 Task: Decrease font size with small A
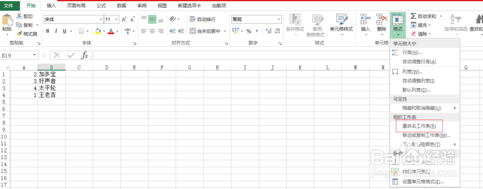tap(132, 19)
